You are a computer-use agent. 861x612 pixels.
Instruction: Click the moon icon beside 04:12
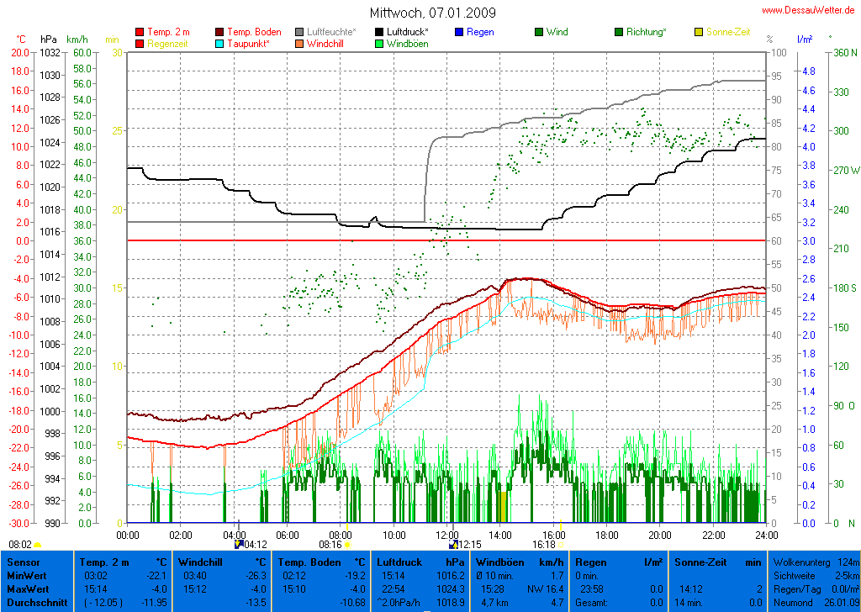coord(239,544)
